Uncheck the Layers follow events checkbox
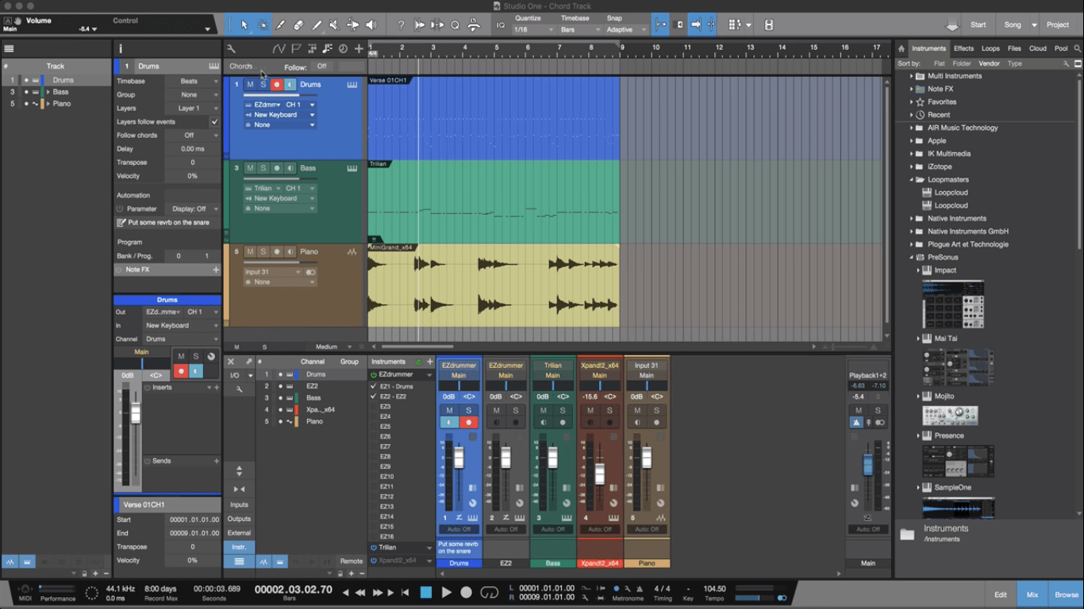The width and height of the screenshot is (1084, 609). [x=213, y=121]
